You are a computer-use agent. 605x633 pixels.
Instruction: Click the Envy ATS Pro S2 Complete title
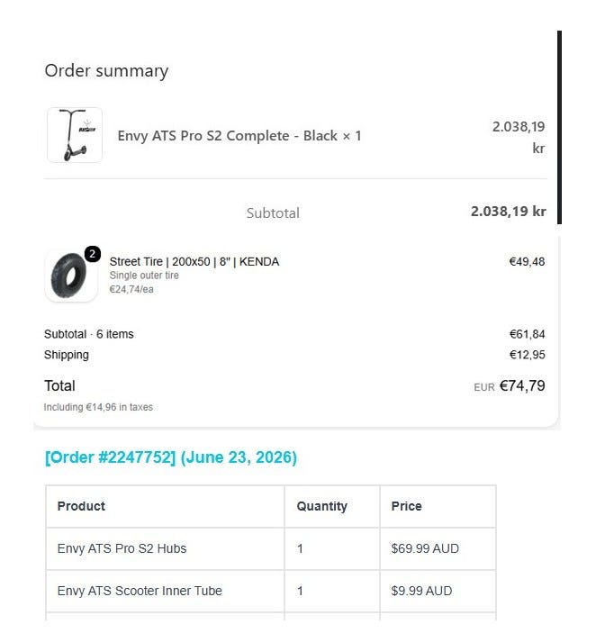239,136
